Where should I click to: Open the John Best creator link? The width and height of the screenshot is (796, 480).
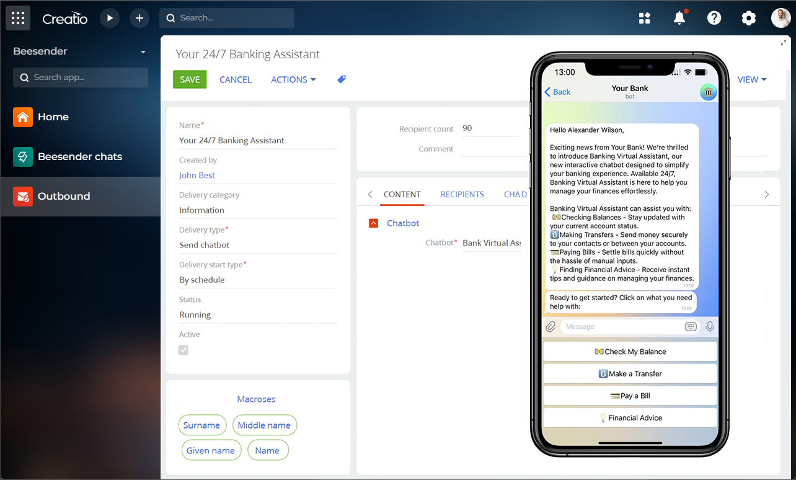pyautogui.click(x=197, y=176)
